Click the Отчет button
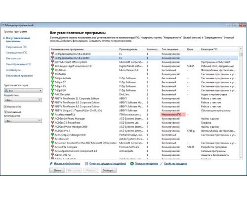This screenshot has height=198, width=247. [57, 170]
